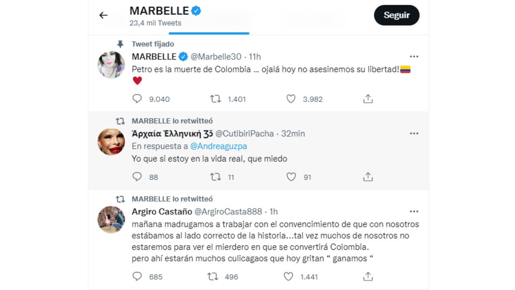
Task: Reply to Argiro Castaño's tweet
Action: 137,277
